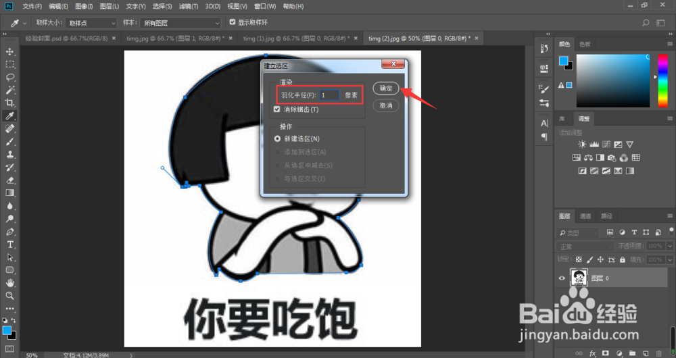Select the Eraser tool
The width and height of the screenshot is (676, 358).
(x=9, y=180)
